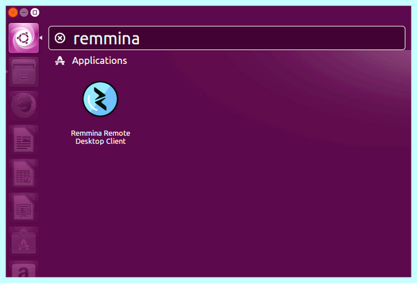This screenshot has height=283, width=417.
Task: Open LibreOffice Impress in the launcher
Action: 24,207
